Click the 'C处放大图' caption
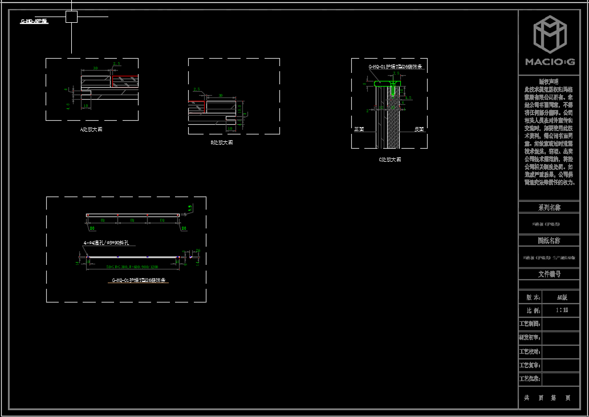Screen dimensions: 589x417 click(390, 160)
